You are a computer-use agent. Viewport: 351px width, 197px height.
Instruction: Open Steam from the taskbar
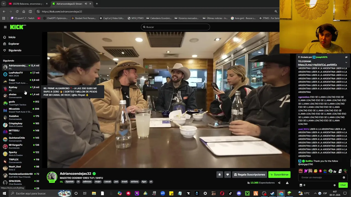[x=273, y=193]
